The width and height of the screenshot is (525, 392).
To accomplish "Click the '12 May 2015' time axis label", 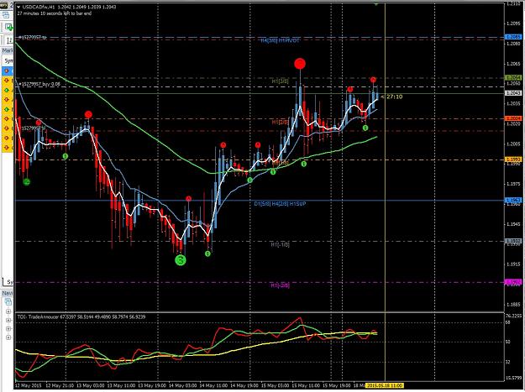I will [x=29, y=385].
